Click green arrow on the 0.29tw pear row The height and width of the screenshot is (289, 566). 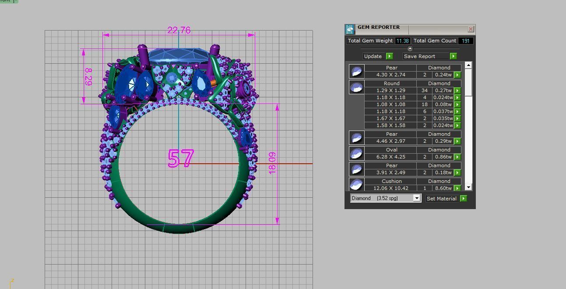pyautogui.click(x=457, y=141)
